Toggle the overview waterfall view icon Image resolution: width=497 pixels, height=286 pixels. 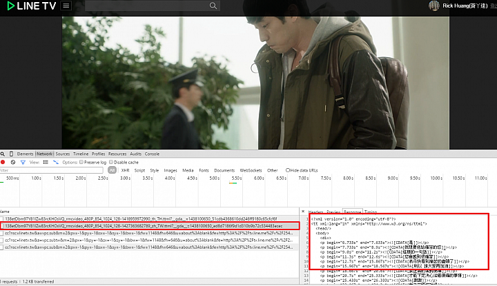56,163
